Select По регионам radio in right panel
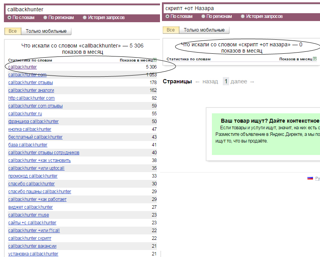320x257 pixels. (x=203, y=16)
